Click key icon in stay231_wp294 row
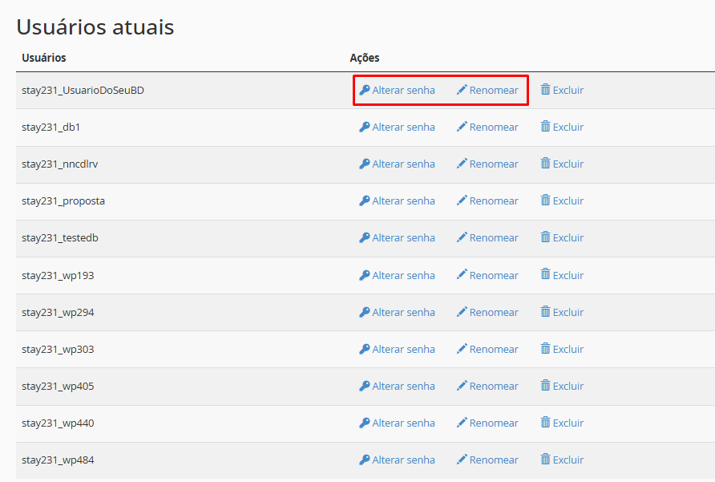 364,312
